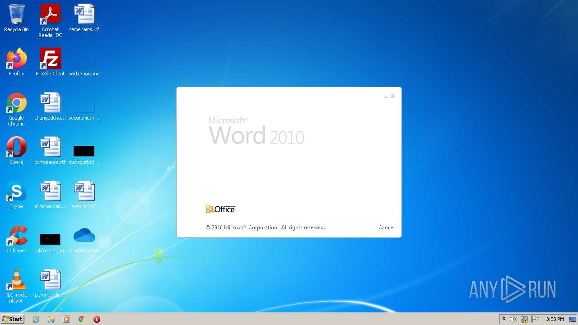Open the Action Center flag icon
Viewport: 578px width, 325px height.
pos(535,319)
